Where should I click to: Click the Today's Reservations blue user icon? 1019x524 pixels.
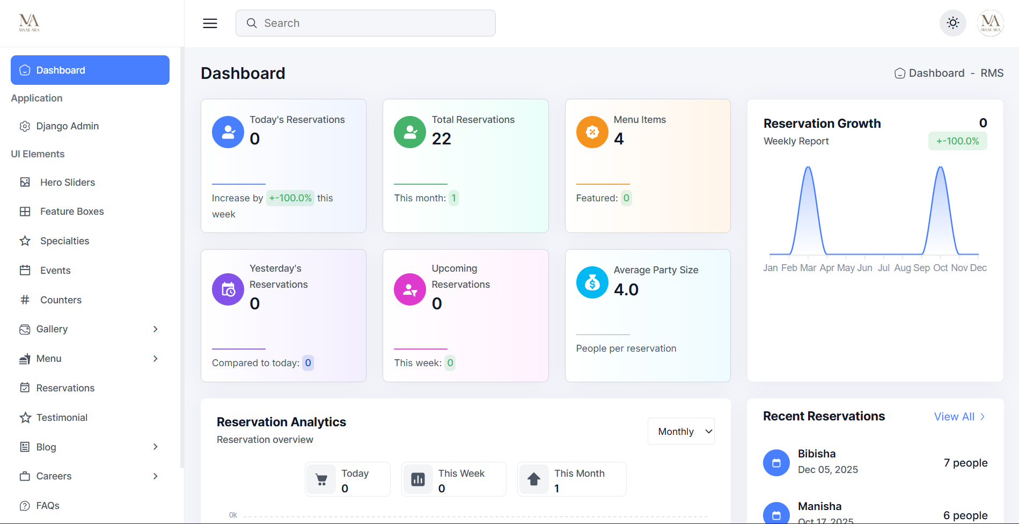point(228,132)
